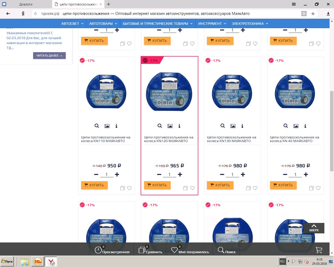Open browser hamburger menu
This screenshot has width=334, height=267.
point(294,4)
